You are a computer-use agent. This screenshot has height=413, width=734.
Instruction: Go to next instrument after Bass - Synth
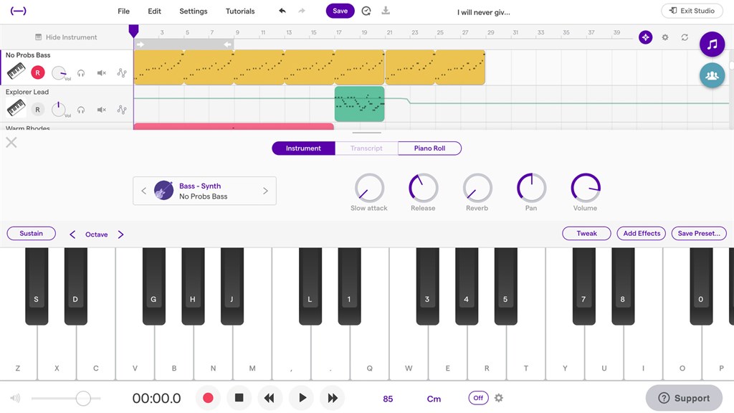tap(265, 191)
